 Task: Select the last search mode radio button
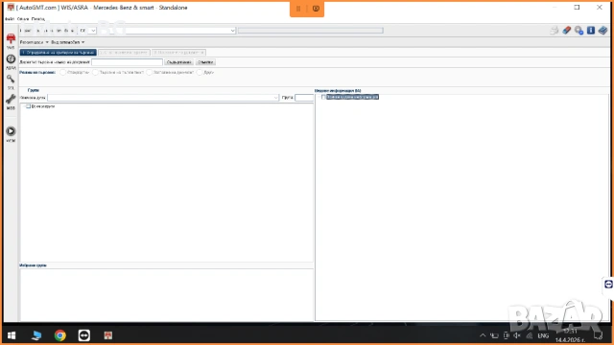tap(200, 73)
